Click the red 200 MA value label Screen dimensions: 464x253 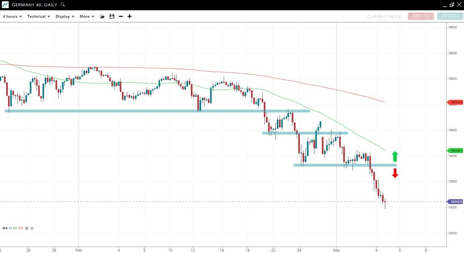pos(455,102)
